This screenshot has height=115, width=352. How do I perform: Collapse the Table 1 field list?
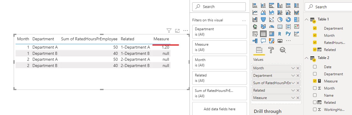tap(306, 20)
